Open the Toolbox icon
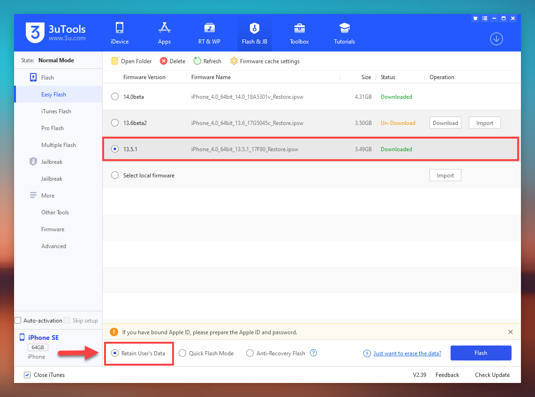The image size is (535, 397). 299,28
